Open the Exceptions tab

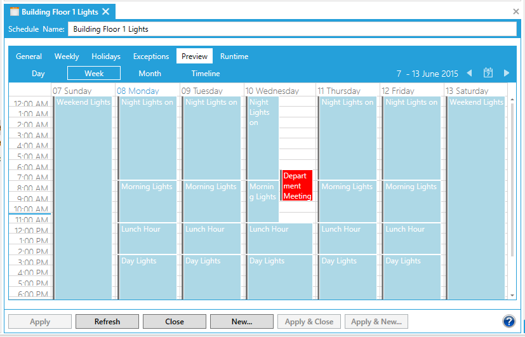tap(151, 56)
